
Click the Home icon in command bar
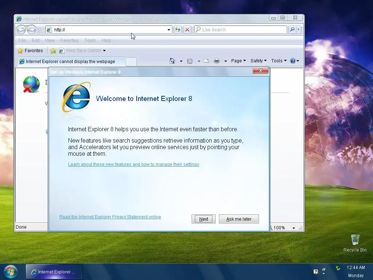click(172, 61)
